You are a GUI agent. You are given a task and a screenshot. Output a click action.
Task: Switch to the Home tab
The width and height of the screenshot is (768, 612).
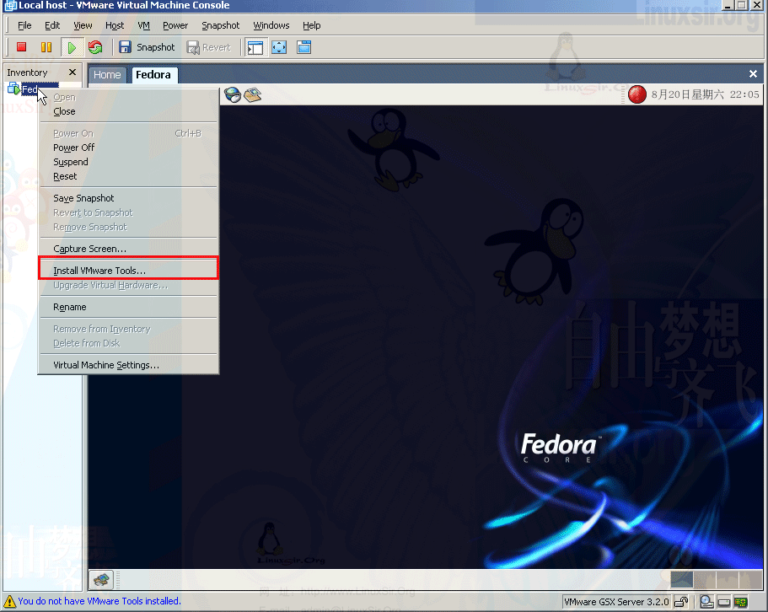coord(107,75)
